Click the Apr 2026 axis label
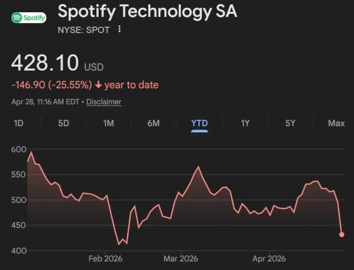Screen dimensions: 354x270 269,259
